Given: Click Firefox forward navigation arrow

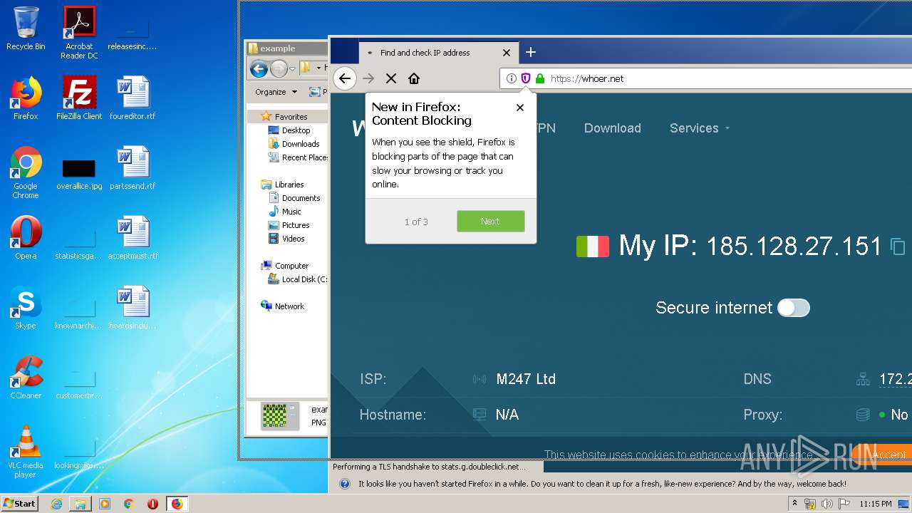Looking at the screenshot, I should (x=368, y=78).
